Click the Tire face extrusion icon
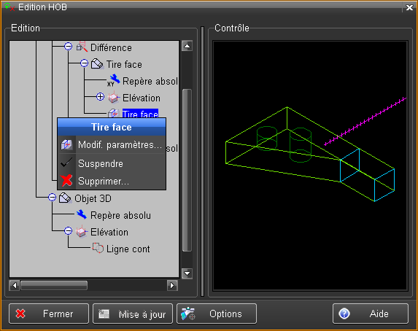Image resolution: width=418 pixels, height=331 pixels. pos(97,64)
